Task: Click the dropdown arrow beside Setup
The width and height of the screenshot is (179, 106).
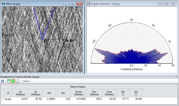Action: pyautogui.click(x=30, y=81)
